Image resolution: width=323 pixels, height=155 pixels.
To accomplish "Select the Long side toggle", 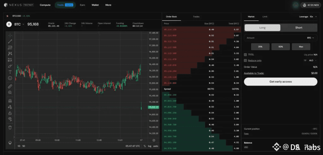I will click(x=262, y=28).
